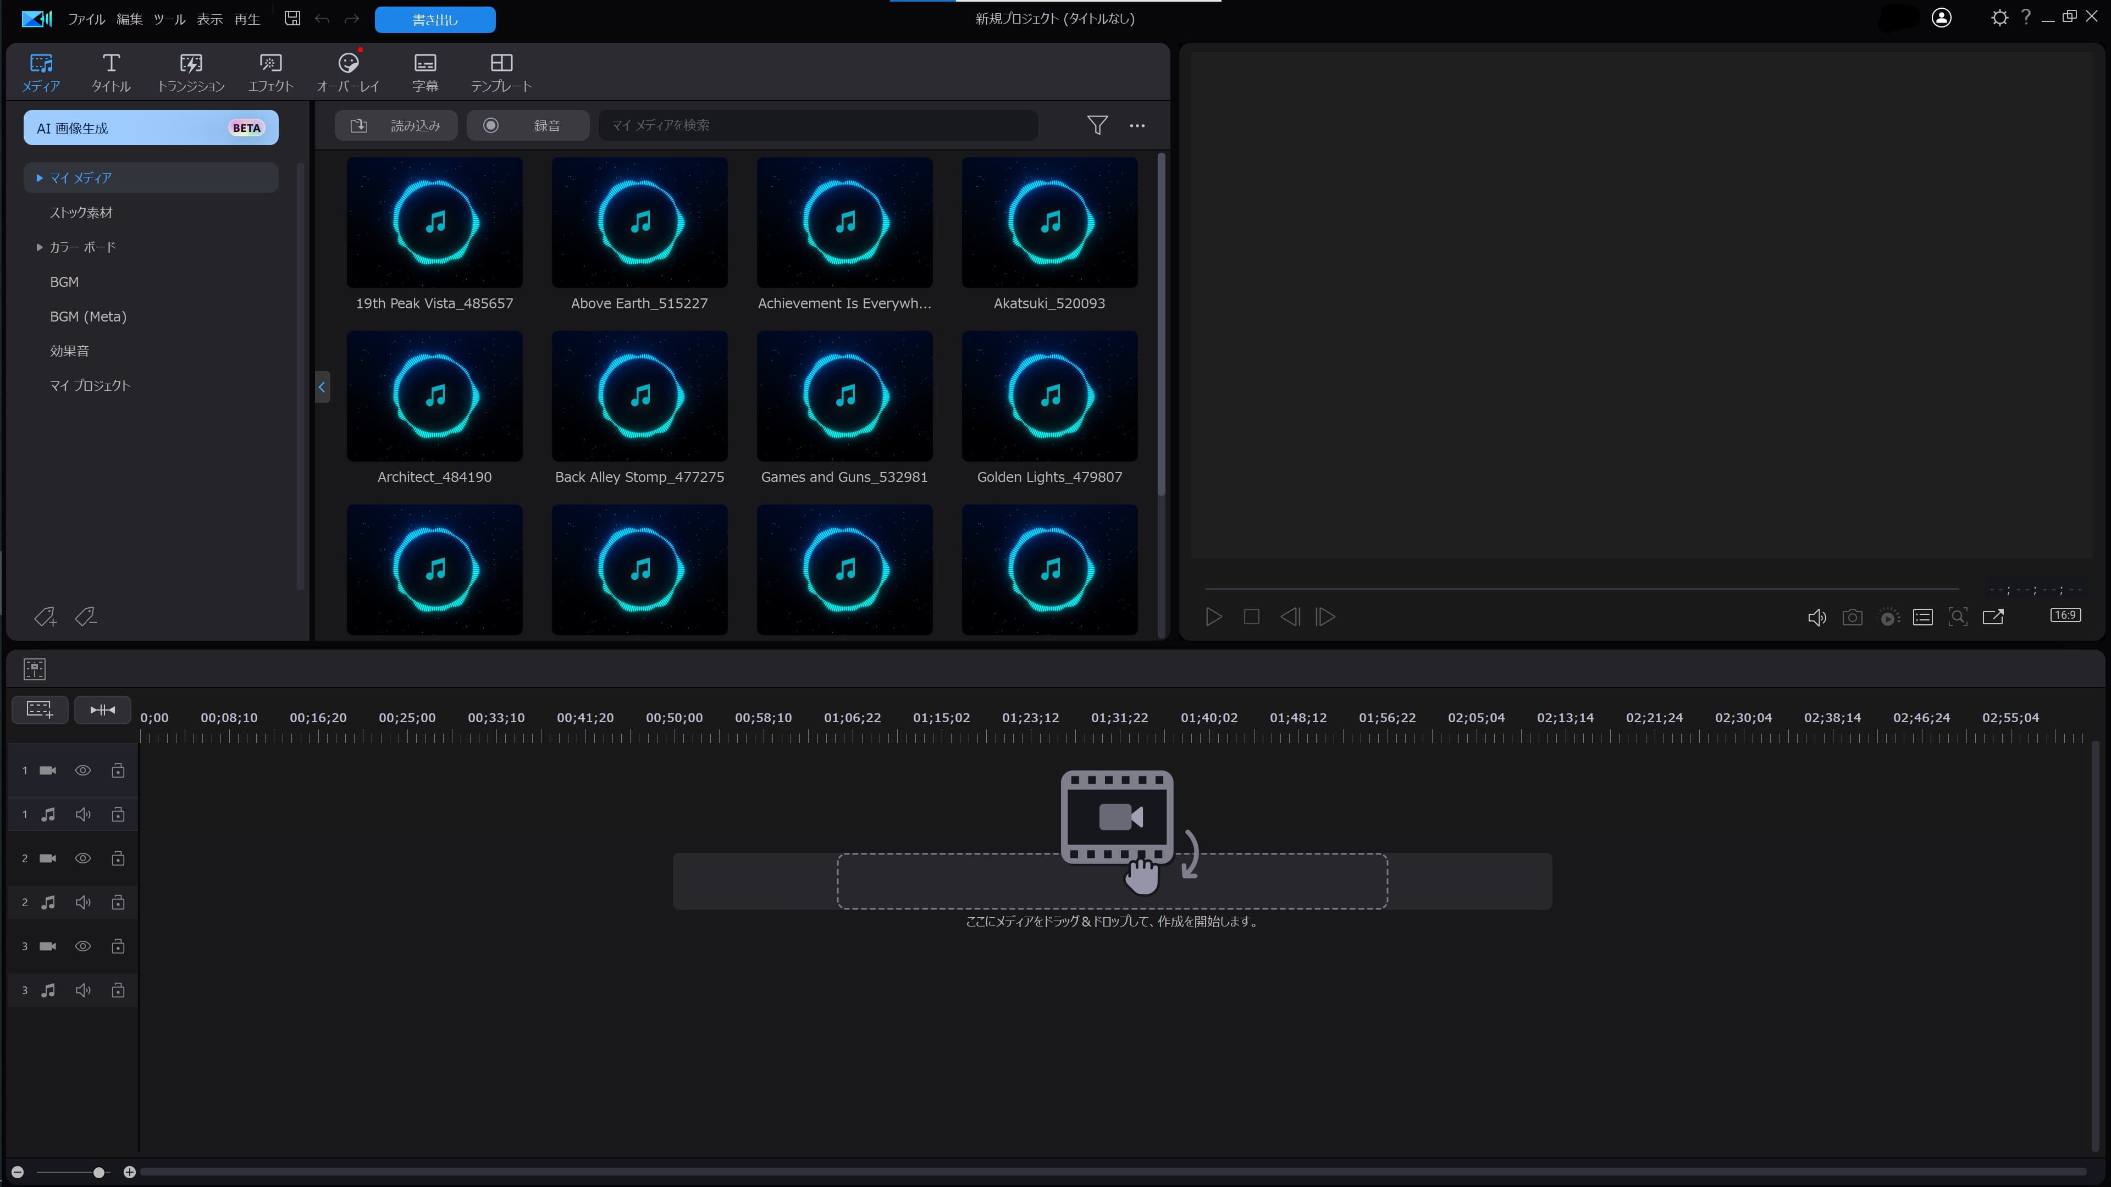
Task: Click the preview volume speaker icon
Action: tap(1816, 618)
